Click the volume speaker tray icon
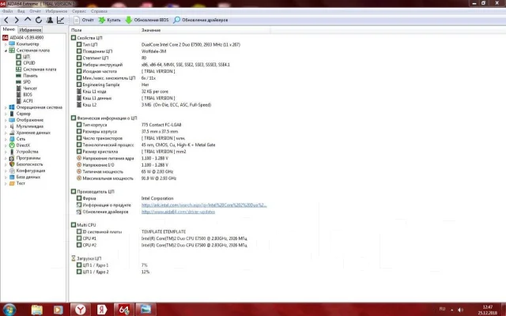 pyautogui.click(x=460, y=310)
